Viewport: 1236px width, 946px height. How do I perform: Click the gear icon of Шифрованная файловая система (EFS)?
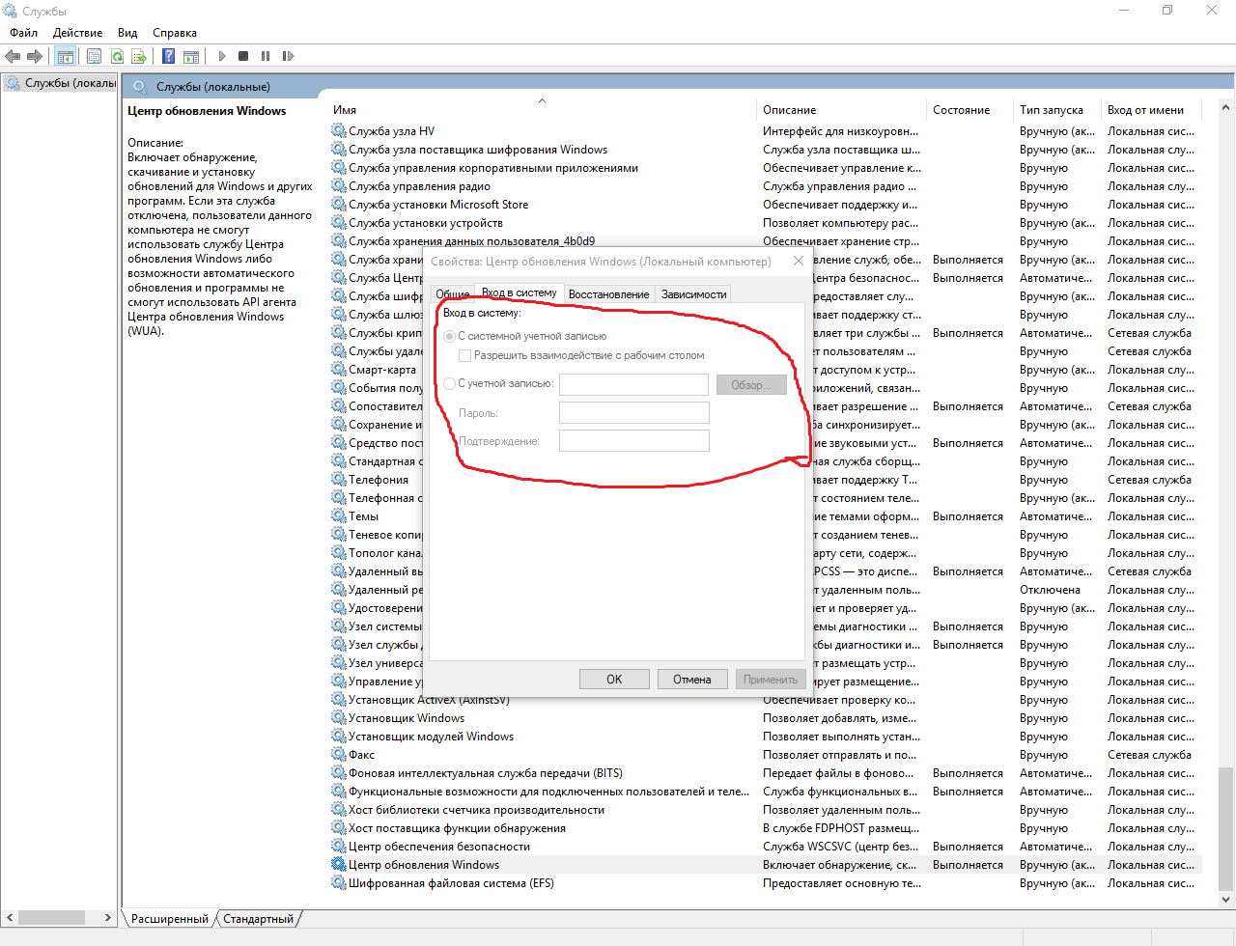click(x=339, y=882)
